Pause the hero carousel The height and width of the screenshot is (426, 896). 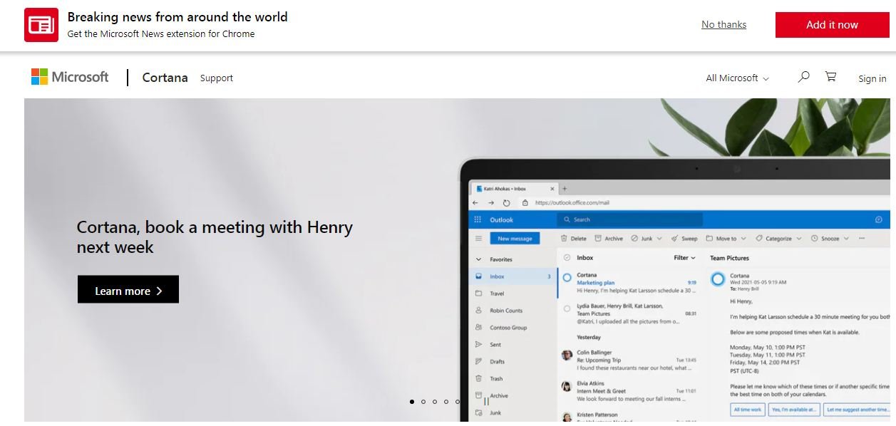(486, 402)
